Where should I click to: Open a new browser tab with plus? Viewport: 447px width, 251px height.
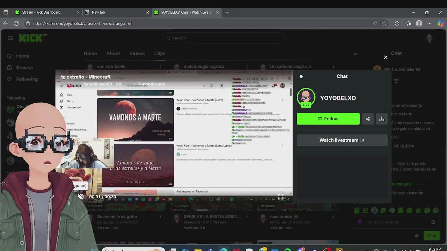coord(227,12)
